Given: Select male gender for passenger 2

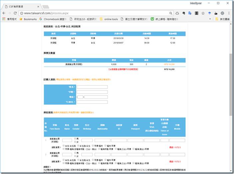Looking at the screenshot, I should 75,153.
